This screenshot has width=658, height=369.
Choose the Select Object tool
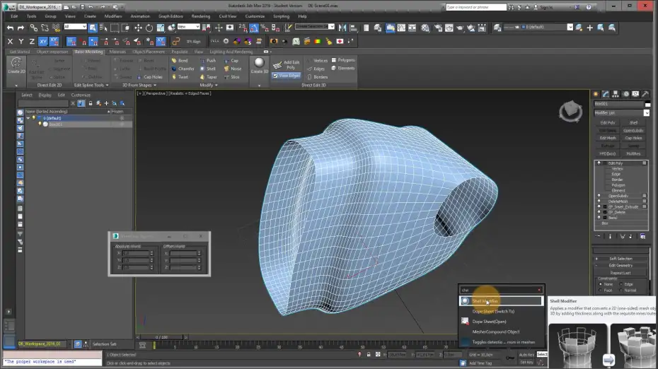pyautogui.click(x=92, y=28)
